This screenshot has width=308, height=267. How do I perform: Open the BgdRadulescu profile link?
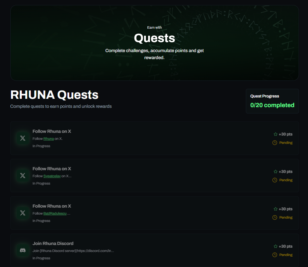point(55,214)
